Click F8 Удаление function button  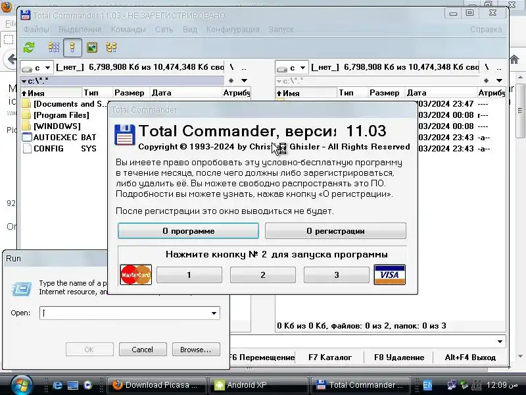click(x=399, y=357)
